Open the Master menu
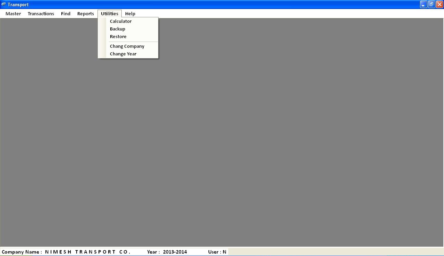Image resolution: width=444 pixels, height=256 pixels. (13, 14)
